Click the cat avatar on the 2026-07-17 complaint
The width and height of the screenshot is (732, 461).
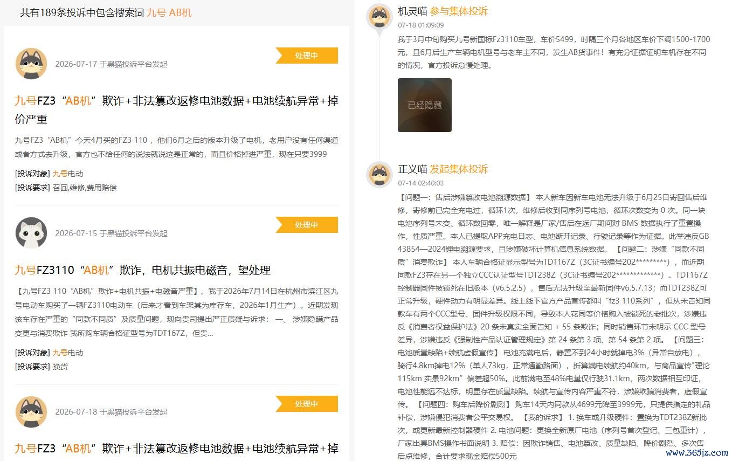[31, 64]
